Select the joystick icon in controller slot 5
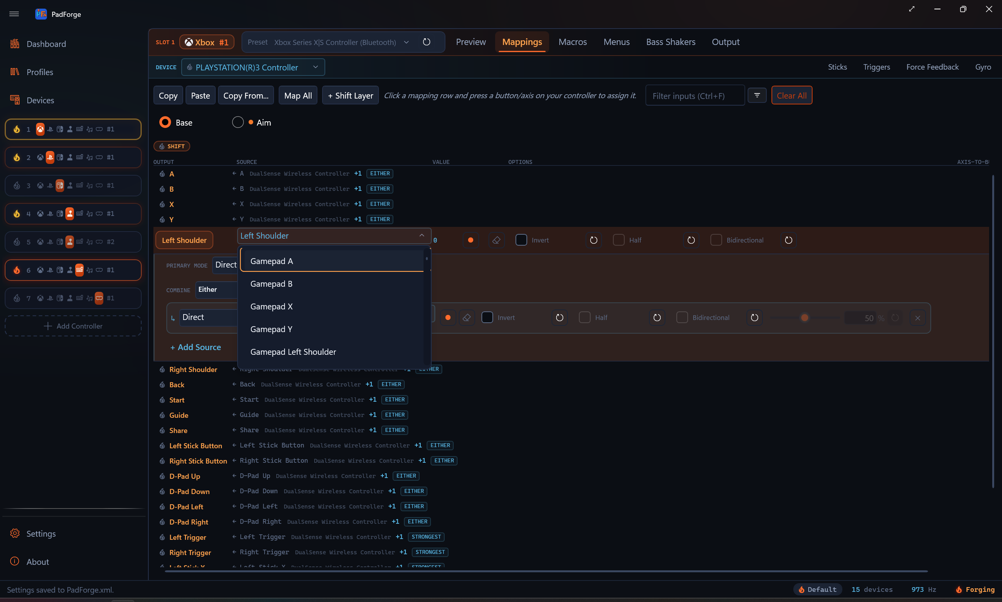Screen dimensions: 1002x602 pyautogui.click(x=70, y=242)
